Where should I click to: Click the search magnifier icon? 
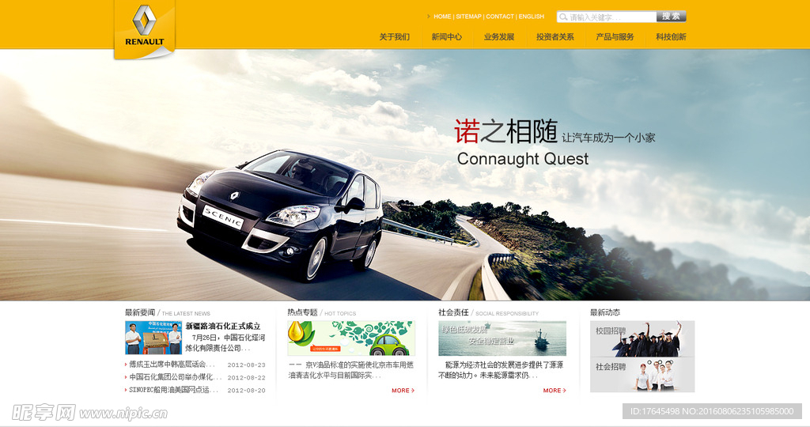563,17
